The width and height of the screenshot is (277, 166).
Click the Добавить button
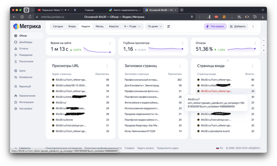(237, 27)
